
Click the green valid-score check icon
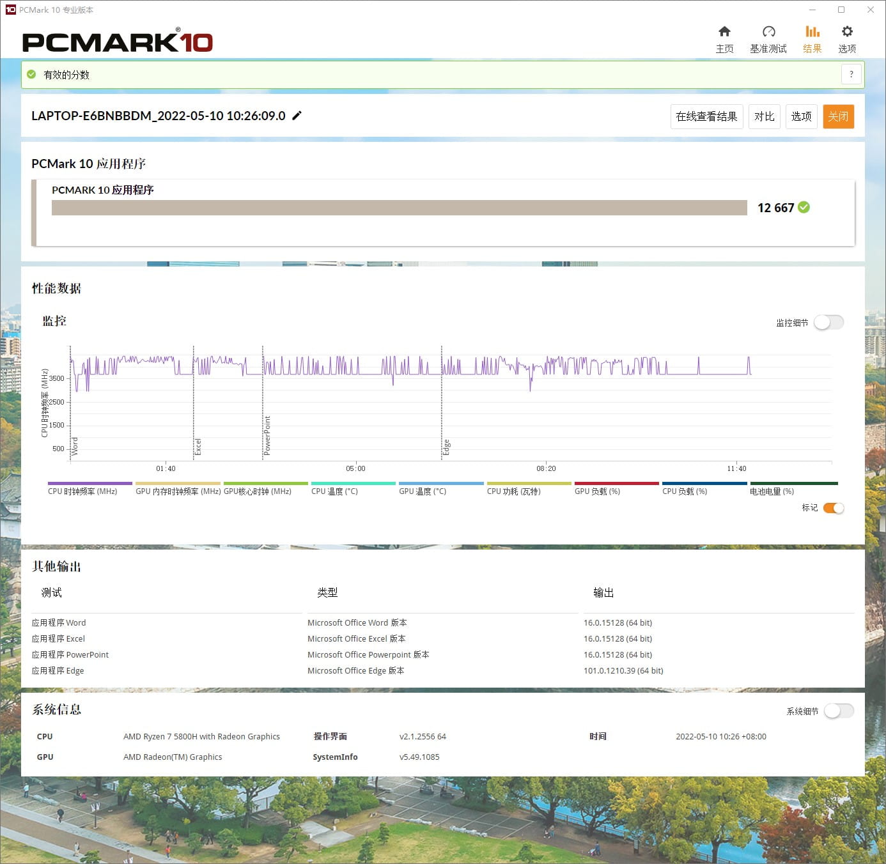31,75
